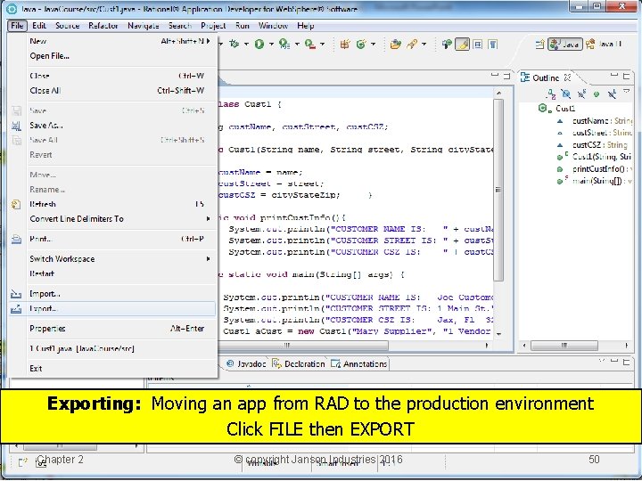This screenshot has width=642, height=481.
Task: Choose Import... in the File menu
Action: (x=111, y=294)
